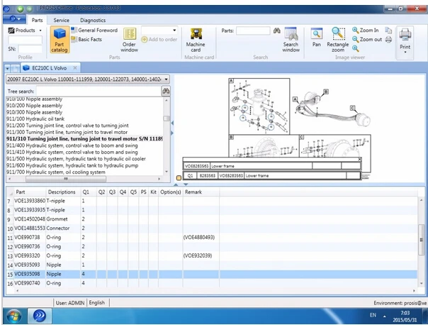Image resolution: width=428 pixels, height=325 pixels.
Task: Click the SN input field
Action: tap(30, 49)
